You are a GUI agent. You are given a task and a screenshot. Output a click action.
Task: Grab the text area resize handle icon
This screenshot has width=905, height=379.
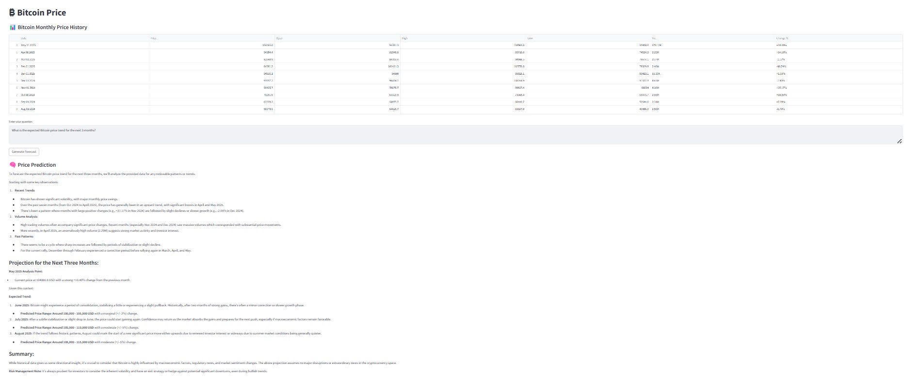coord(899,142)
